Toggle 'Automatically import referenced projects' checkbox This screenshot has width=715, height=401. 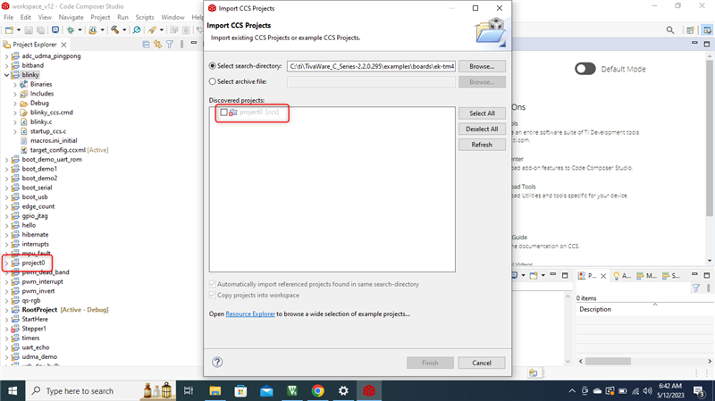tap(212, 284)
